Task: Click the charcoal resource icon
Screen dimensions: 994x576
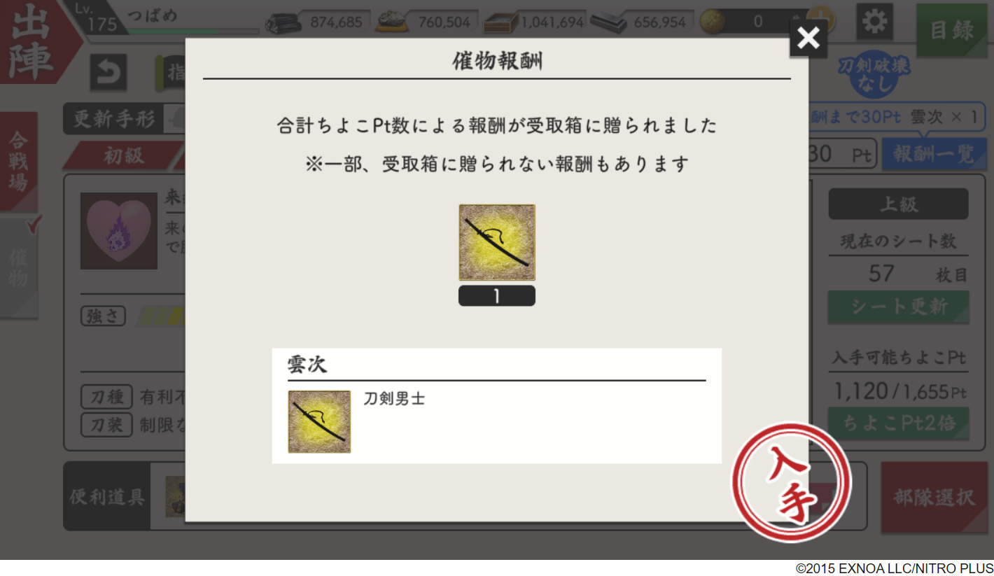Action: [282, 22]
